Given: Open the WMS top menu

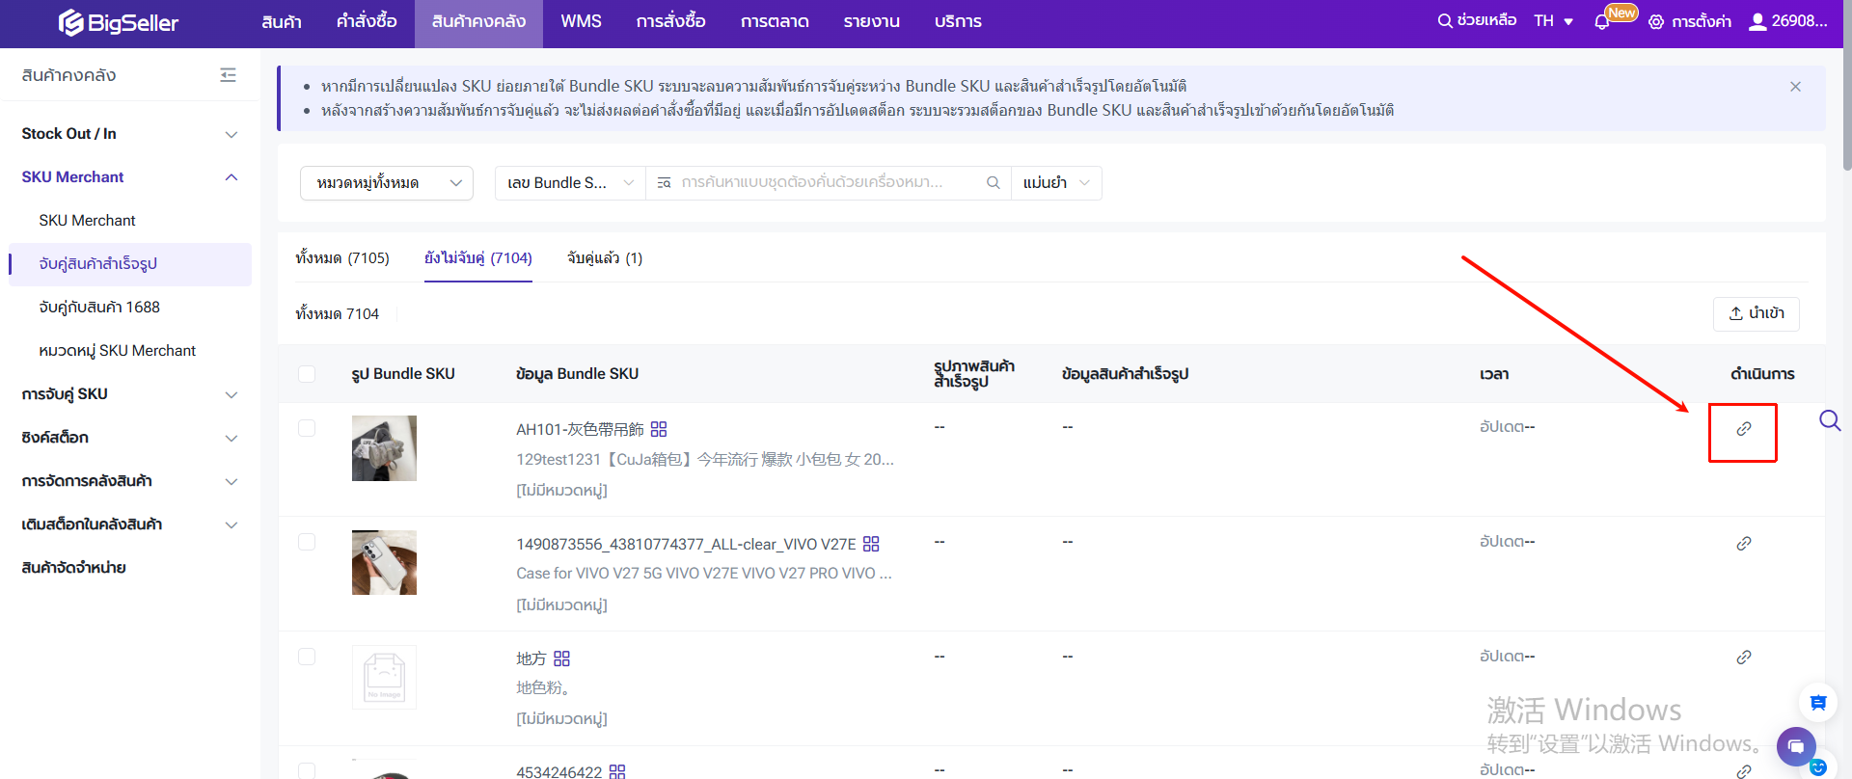Looking at the screenshot, I should pos(581,21).
